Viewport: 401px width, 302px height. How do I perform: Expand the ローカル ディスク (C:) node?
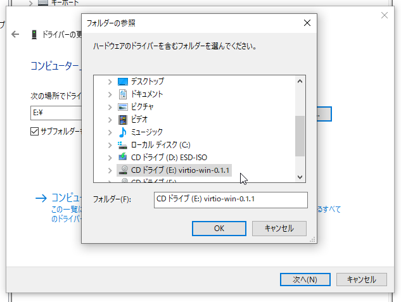[110, 145]
